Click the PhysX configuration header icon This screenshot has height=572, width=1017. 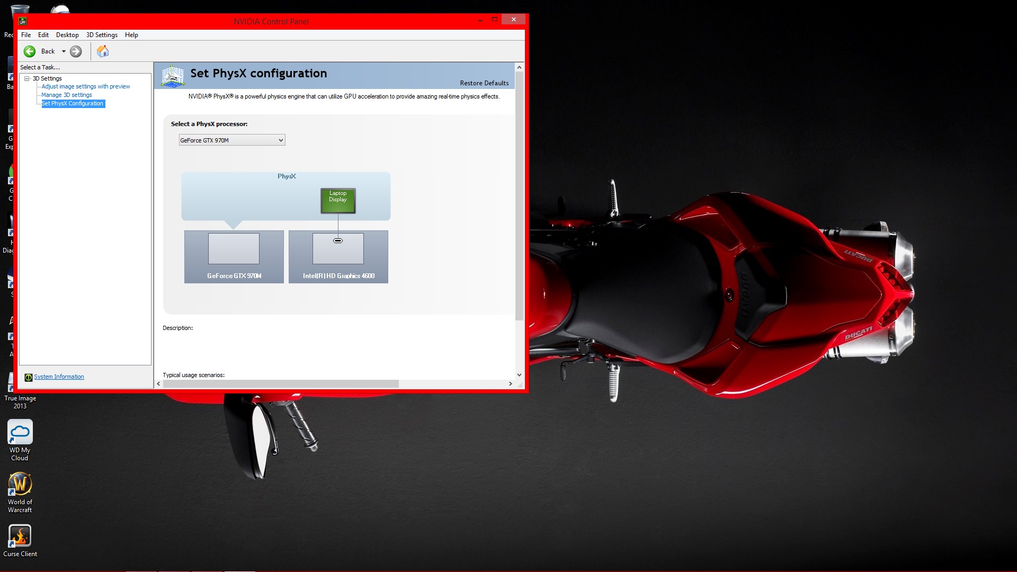point(173,76)
